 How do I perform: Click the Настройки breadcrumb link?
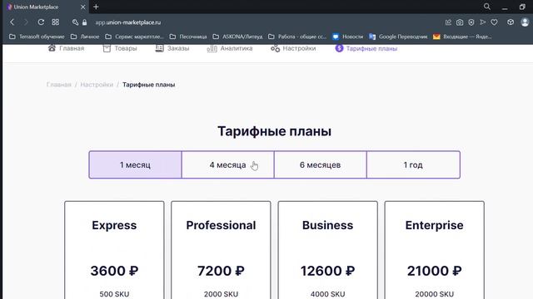click(97, 85)
